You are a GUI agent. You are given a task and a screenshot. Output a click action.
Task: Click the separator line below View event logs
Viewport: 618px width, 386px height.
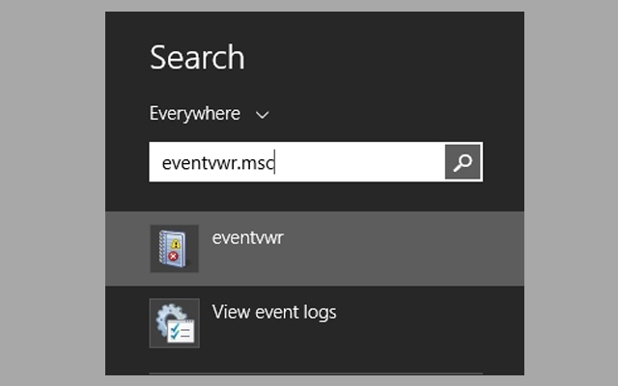pos(315,373)
